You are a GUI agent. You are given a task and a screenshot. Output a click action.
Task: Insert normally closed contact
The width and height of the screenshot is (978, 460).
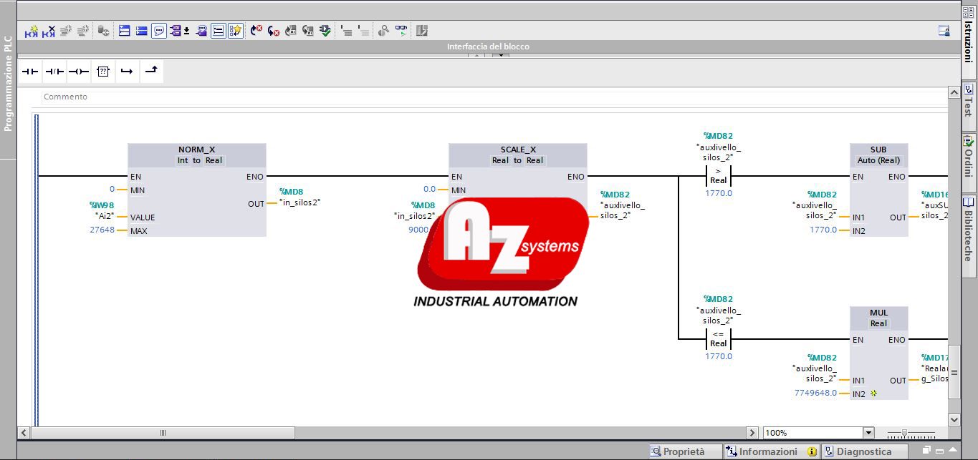[54, 72]
